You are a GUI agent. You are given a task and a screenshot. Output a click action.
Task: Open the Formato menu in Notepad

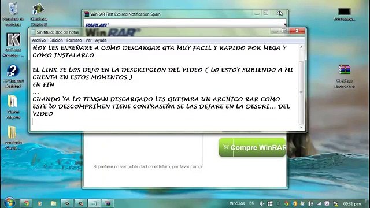[x=74, y=40]
